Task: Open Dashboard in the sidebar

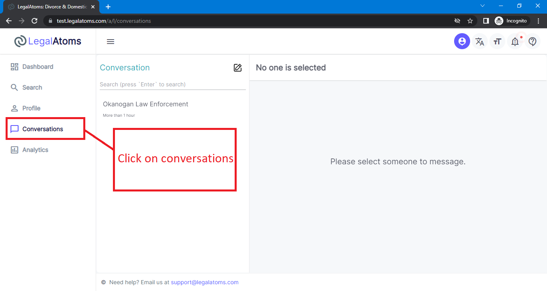Action: pyautogui.click(x=32, y=67)
